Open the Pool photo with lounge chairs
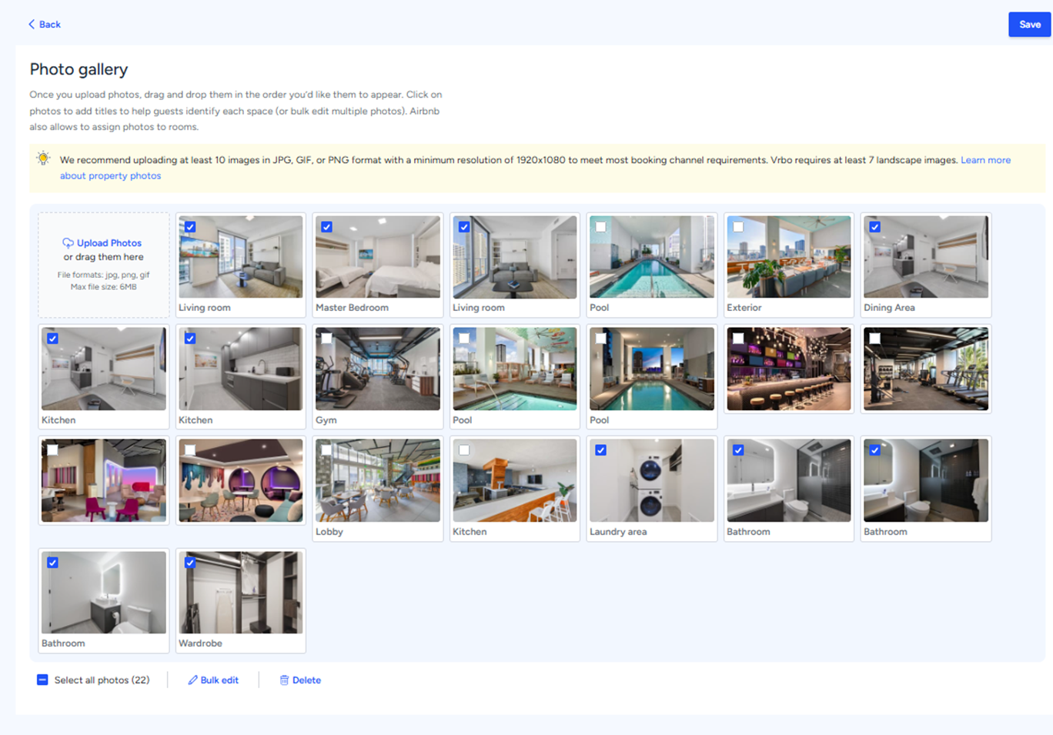 click(515, 369)
